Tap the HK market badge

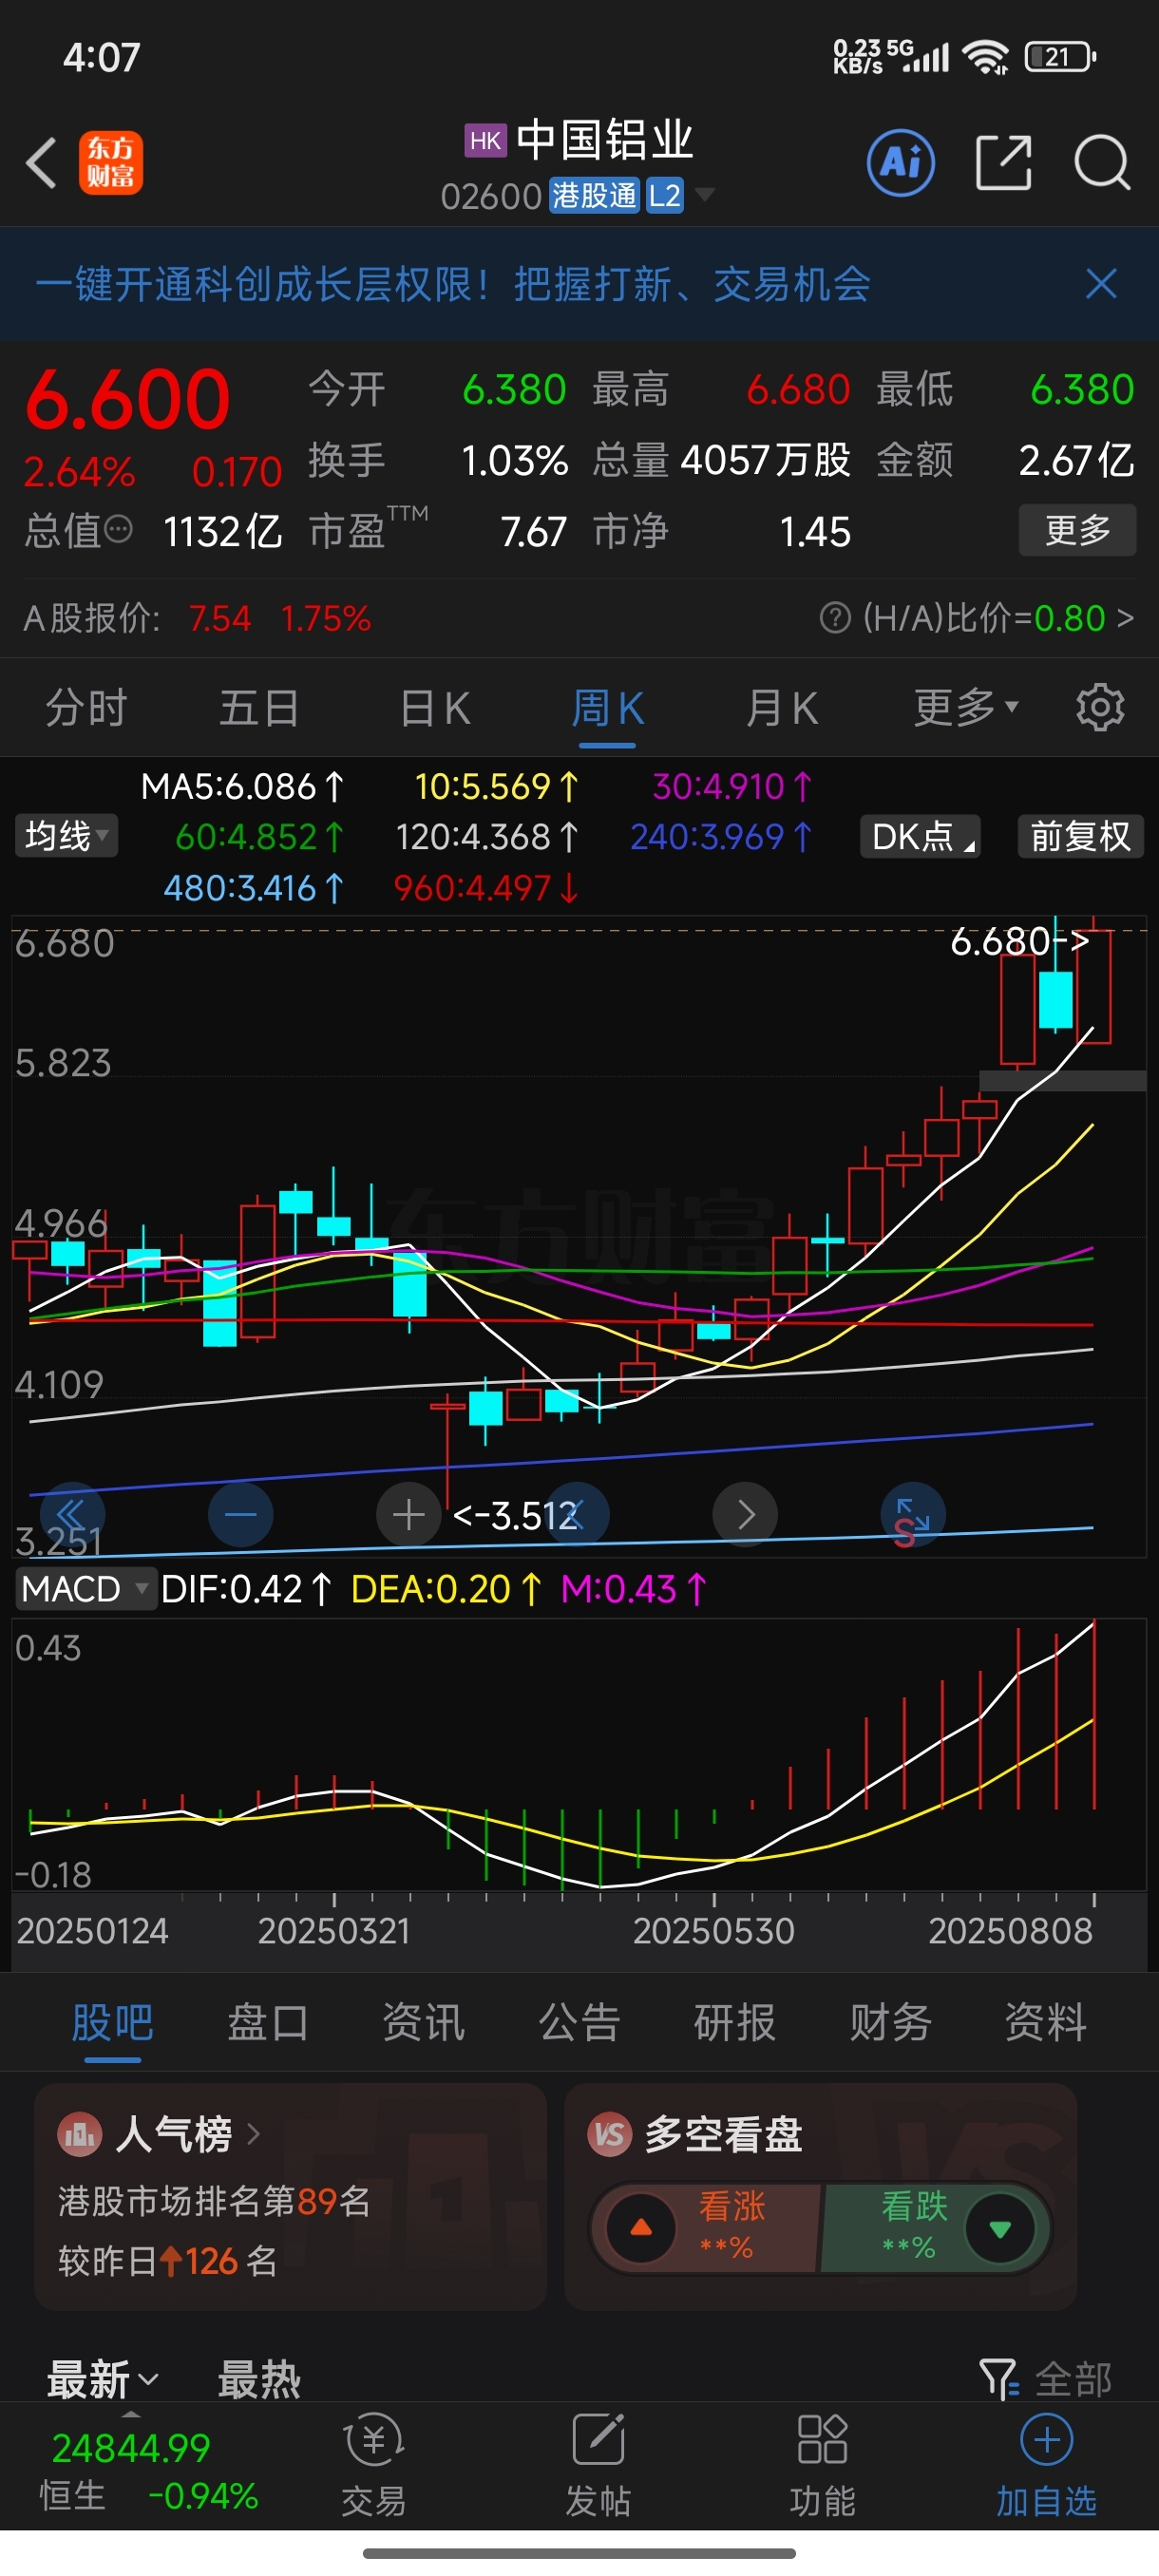point(485,141)
